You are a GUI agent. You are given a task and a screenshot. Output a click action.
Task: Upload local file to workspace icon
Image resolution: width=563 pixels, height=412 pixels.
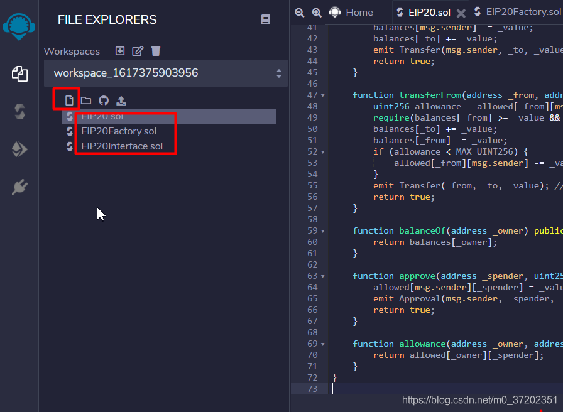coord(121,100)
